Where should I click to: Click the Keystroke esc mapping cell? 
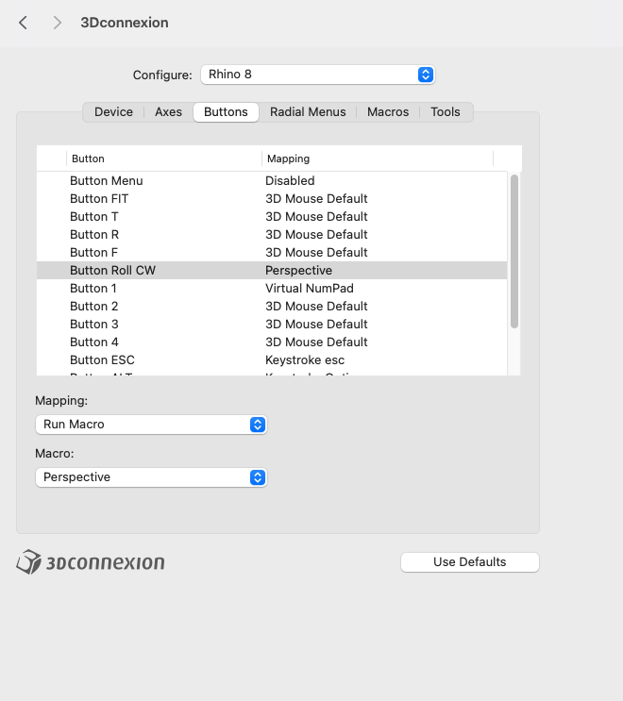[305, 359]
